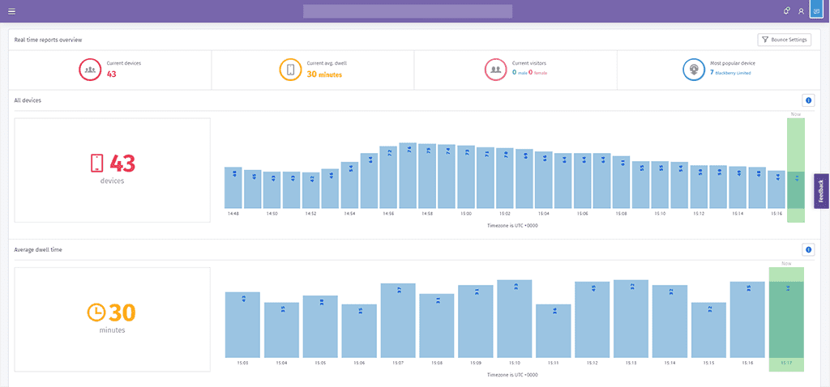830x387 pixels.
Task: Click the Most popular device blue icon
Action: 694,70
